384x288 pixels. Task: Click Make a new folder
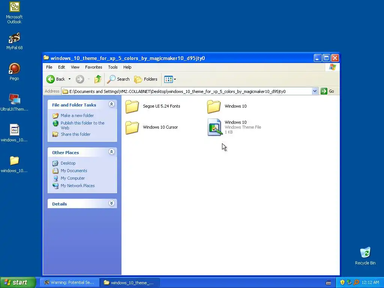click(x=73, y=115)
